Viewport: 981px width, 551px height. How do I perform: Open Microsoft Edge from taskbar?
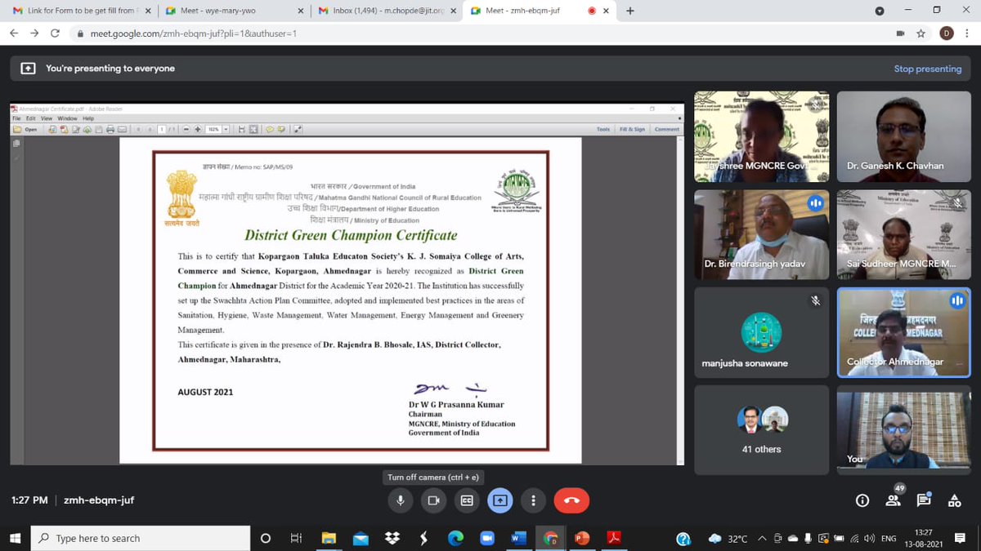pos(455,538)
